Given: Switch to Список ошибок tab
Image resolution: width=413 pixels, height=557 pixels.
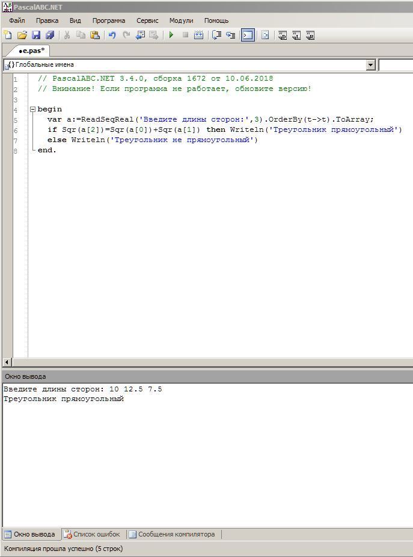Looking at the screenshot, I should [92, 534].
